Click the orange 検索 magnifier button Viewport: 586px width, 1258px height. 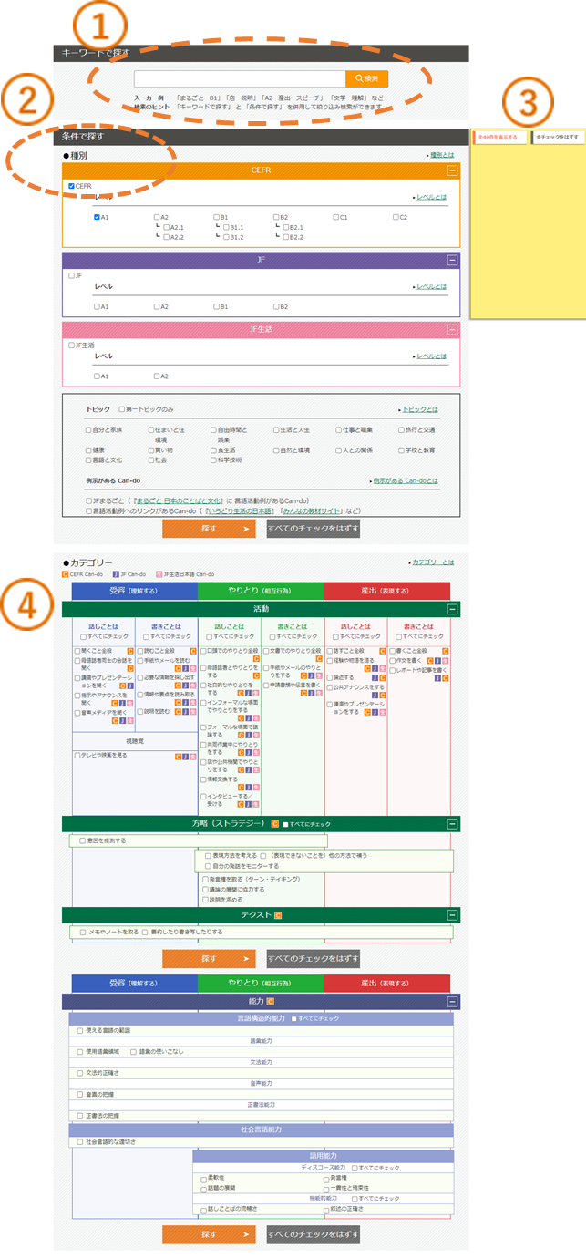pyautogui.click(x=366, y=79)
